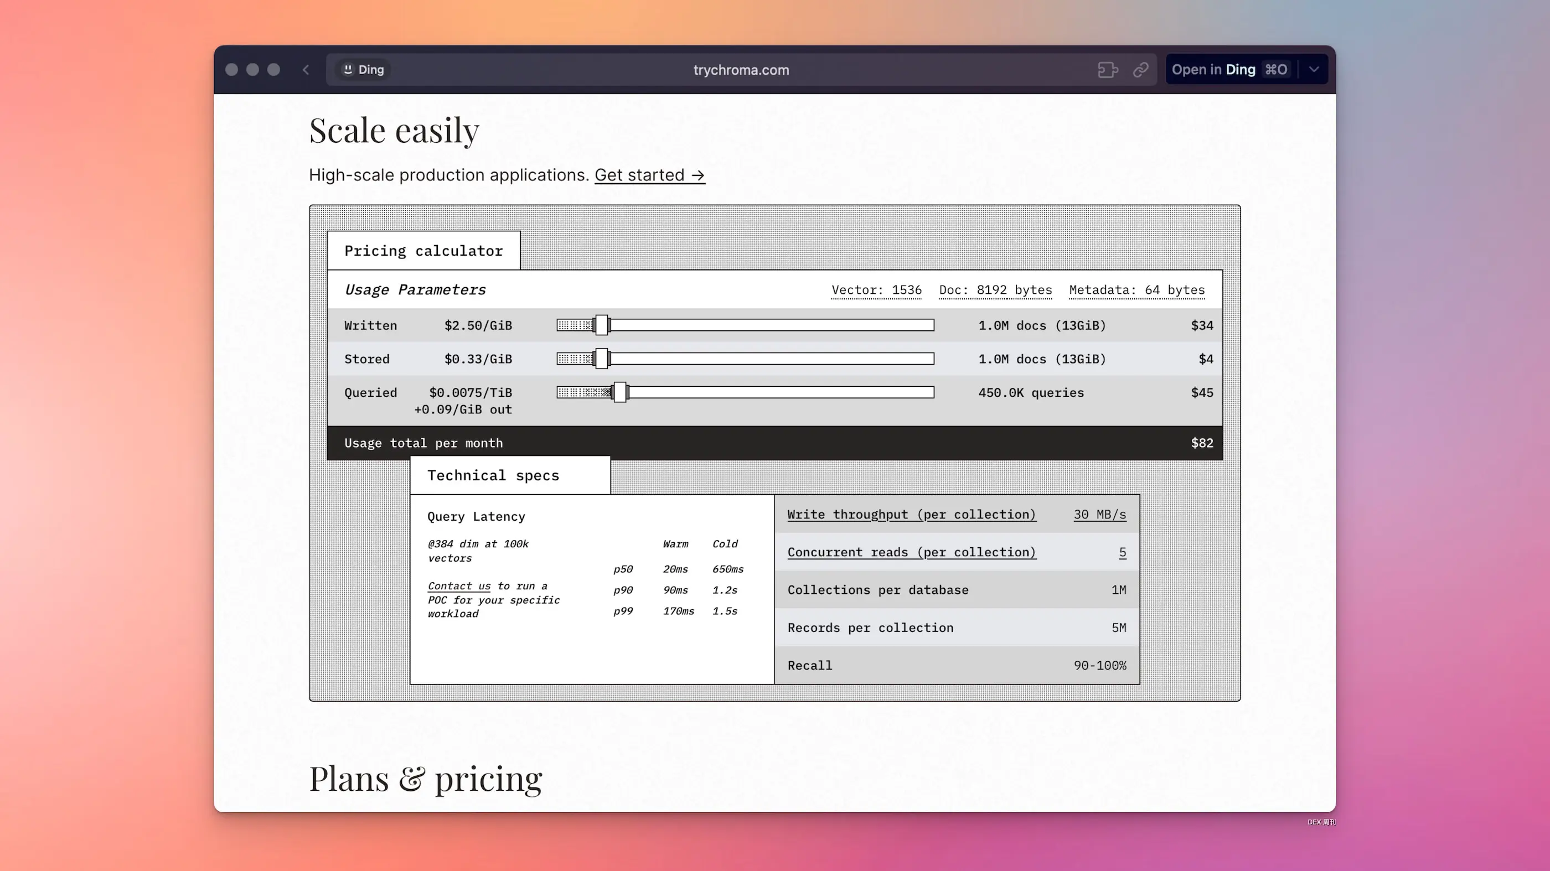The image size is (1550, 871).
Task: Follow the Get started link
Action: pyautogui.click(x=649, y=175)
